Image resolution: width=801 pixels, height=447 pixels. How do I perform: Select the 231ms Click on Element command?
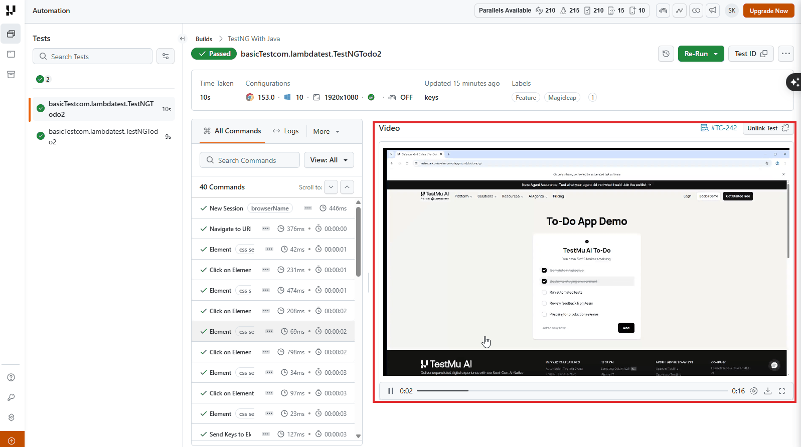(273, 270)
